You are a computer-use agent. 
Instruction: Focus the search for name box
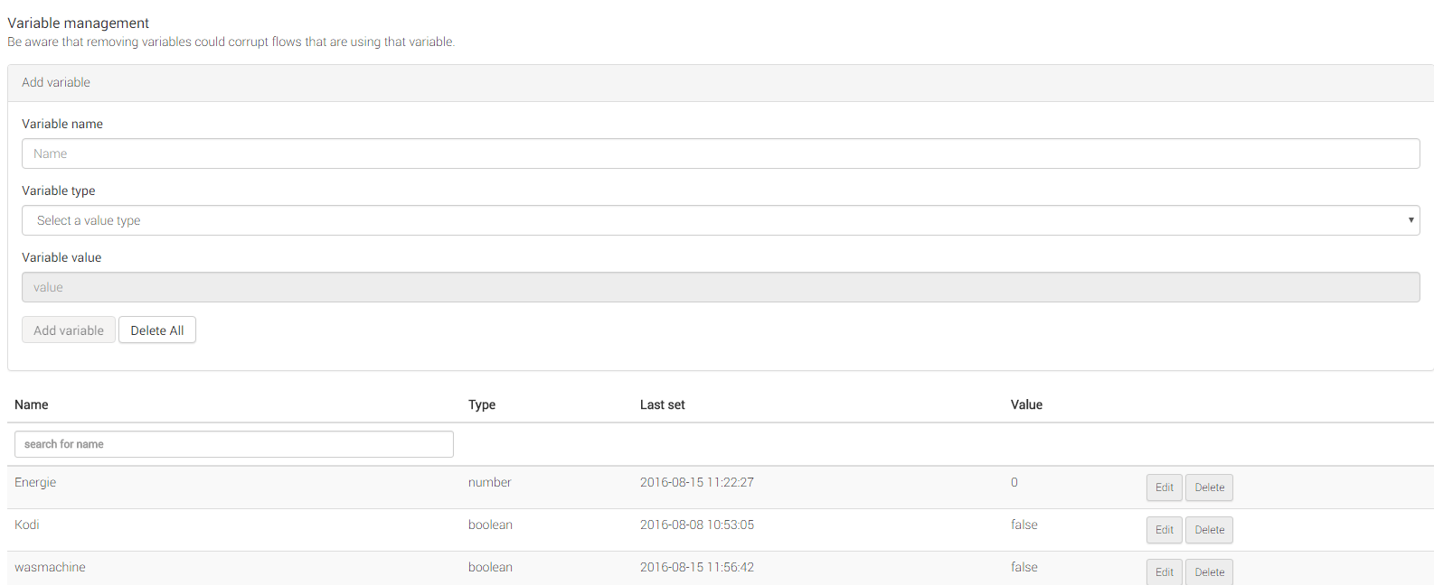[x=233, y=444]
